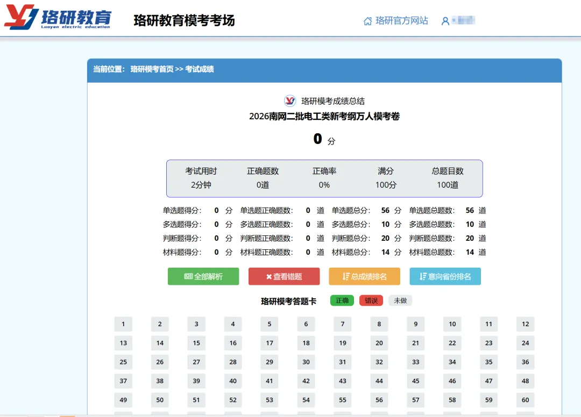Image resolution: width=581 pixels, height=417 pixels.
Task: Open the full analysis via 全部解析
Action: (x=203, y=276)
